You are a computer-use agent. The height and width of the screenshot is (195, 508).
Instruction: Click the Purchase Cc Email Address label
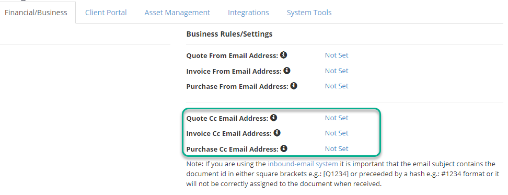tap(232, 150)
